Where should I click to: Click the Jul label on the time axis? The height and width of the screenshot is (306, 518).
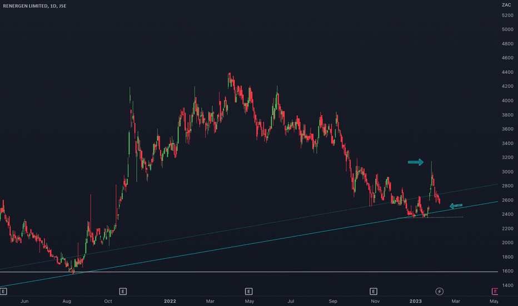(x=291, y=301)
